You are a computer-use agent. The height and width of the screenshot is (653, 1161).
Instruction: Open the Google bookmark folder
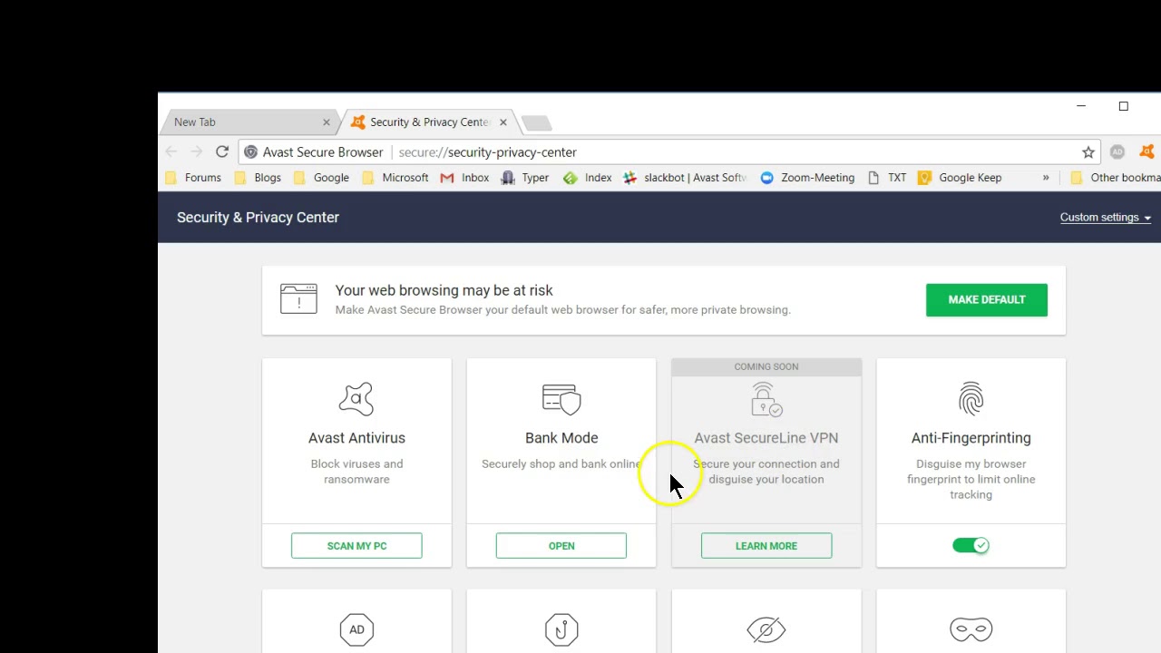321,178
